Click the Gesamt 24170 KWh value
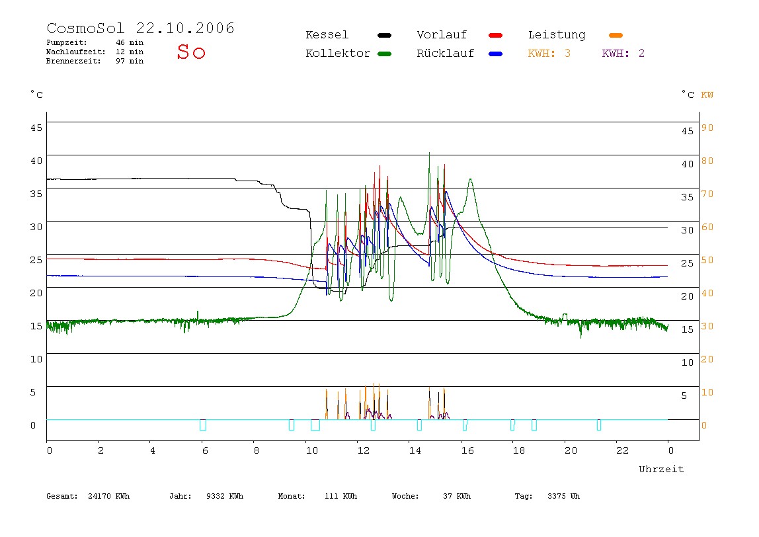The height and width of the screenshot is (537, 759). [109, 496]
